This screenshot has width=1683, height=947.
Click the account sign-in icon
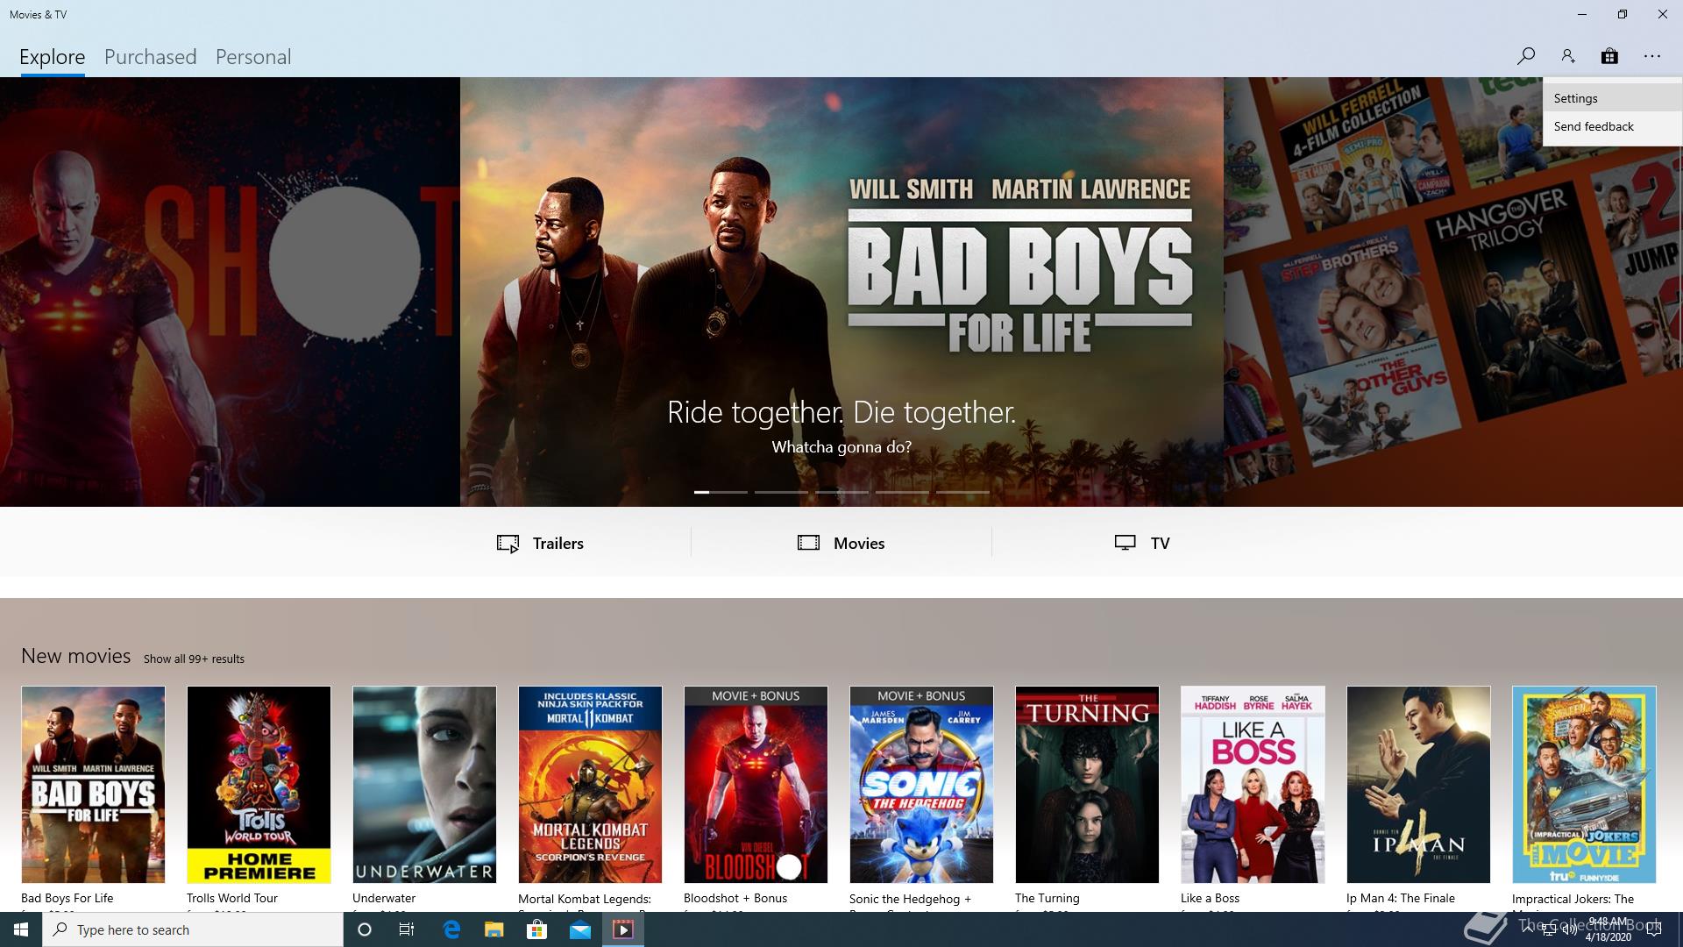(x=1567, y=56)
